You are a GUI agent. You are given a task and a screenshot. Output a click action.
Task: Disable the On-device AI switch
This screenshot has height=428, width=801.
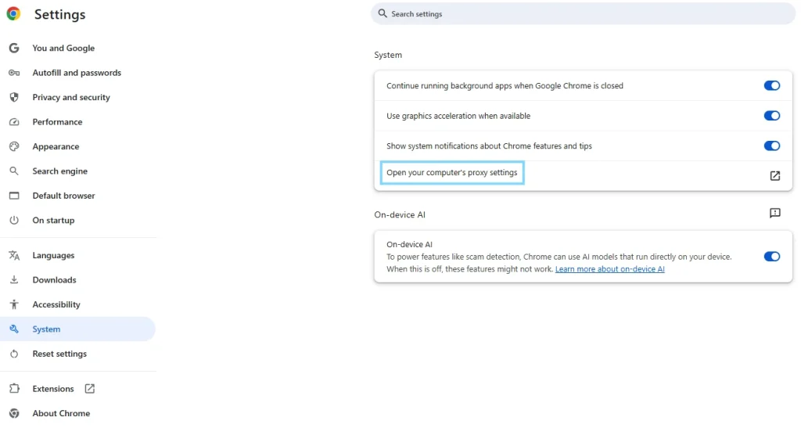click(x=772, y=257)
